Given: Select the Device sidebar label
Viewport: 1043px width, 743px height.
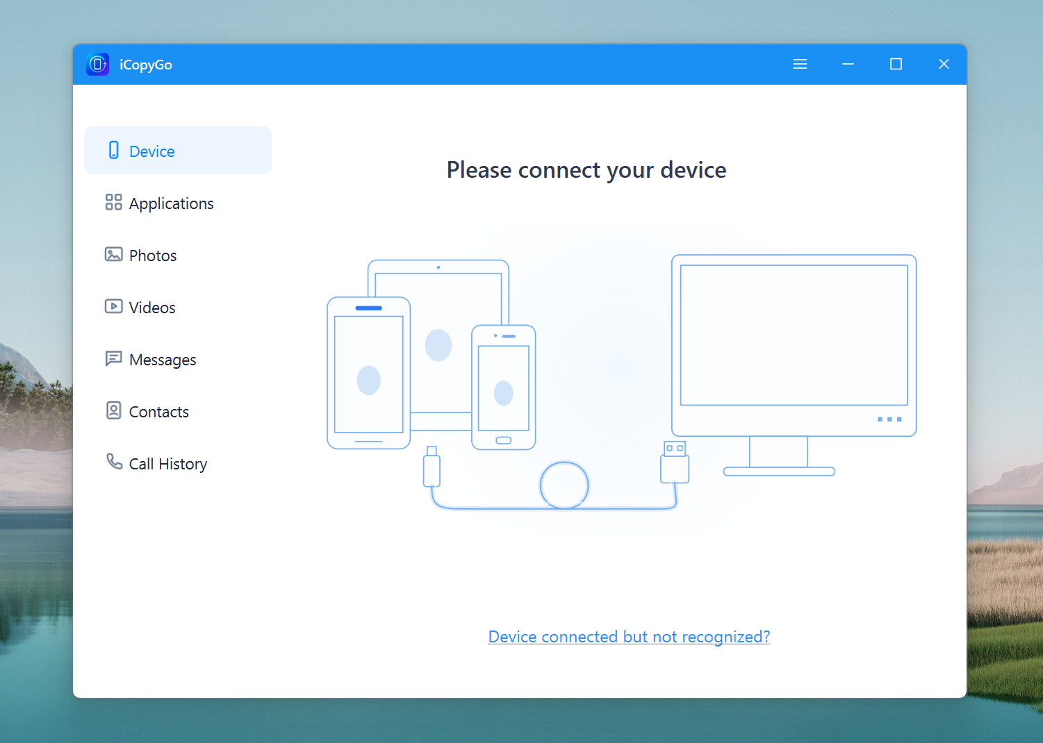Looking at the screenshot, I should point(152,151).
